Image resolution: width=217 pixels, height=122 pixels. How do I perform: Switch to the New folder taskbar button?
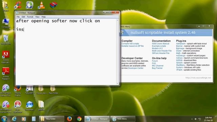click(x=52, y=119)
